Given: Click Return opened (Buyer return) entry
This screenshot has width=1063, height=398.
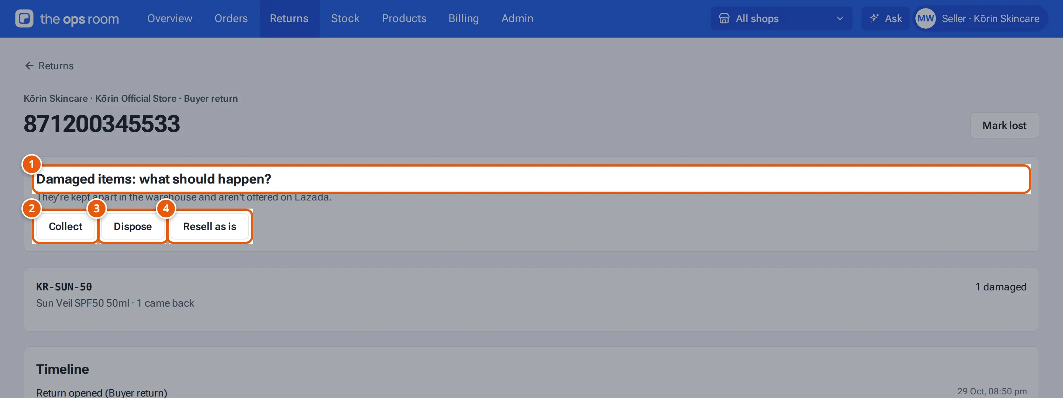Looking at the screenshot, I should (102, 392).
